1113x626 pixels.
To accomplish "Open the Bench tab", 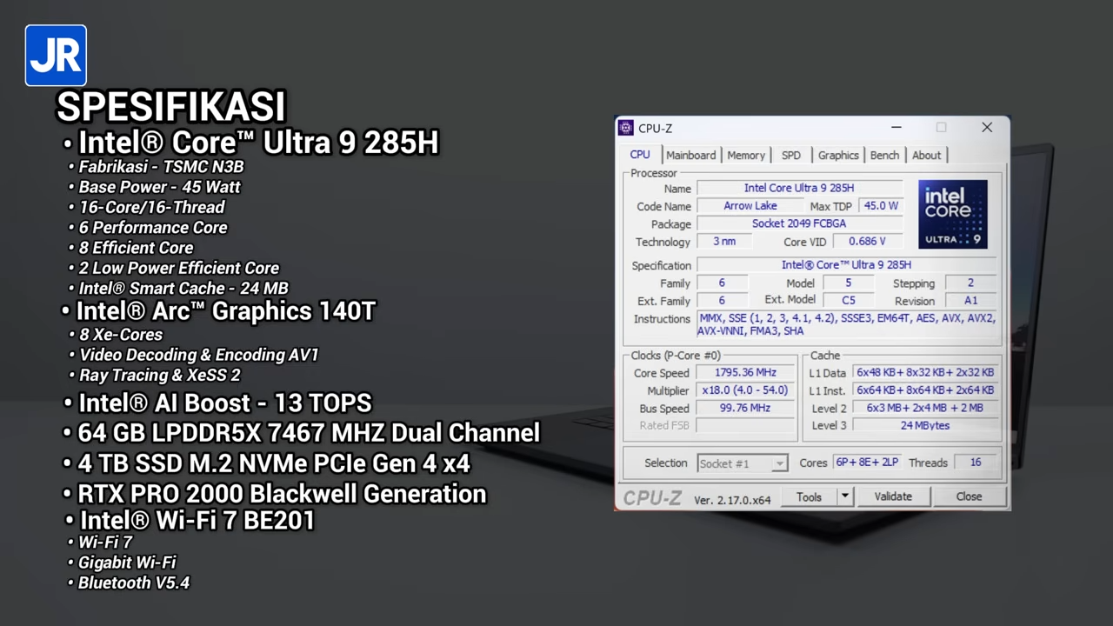I will (884, 155).
